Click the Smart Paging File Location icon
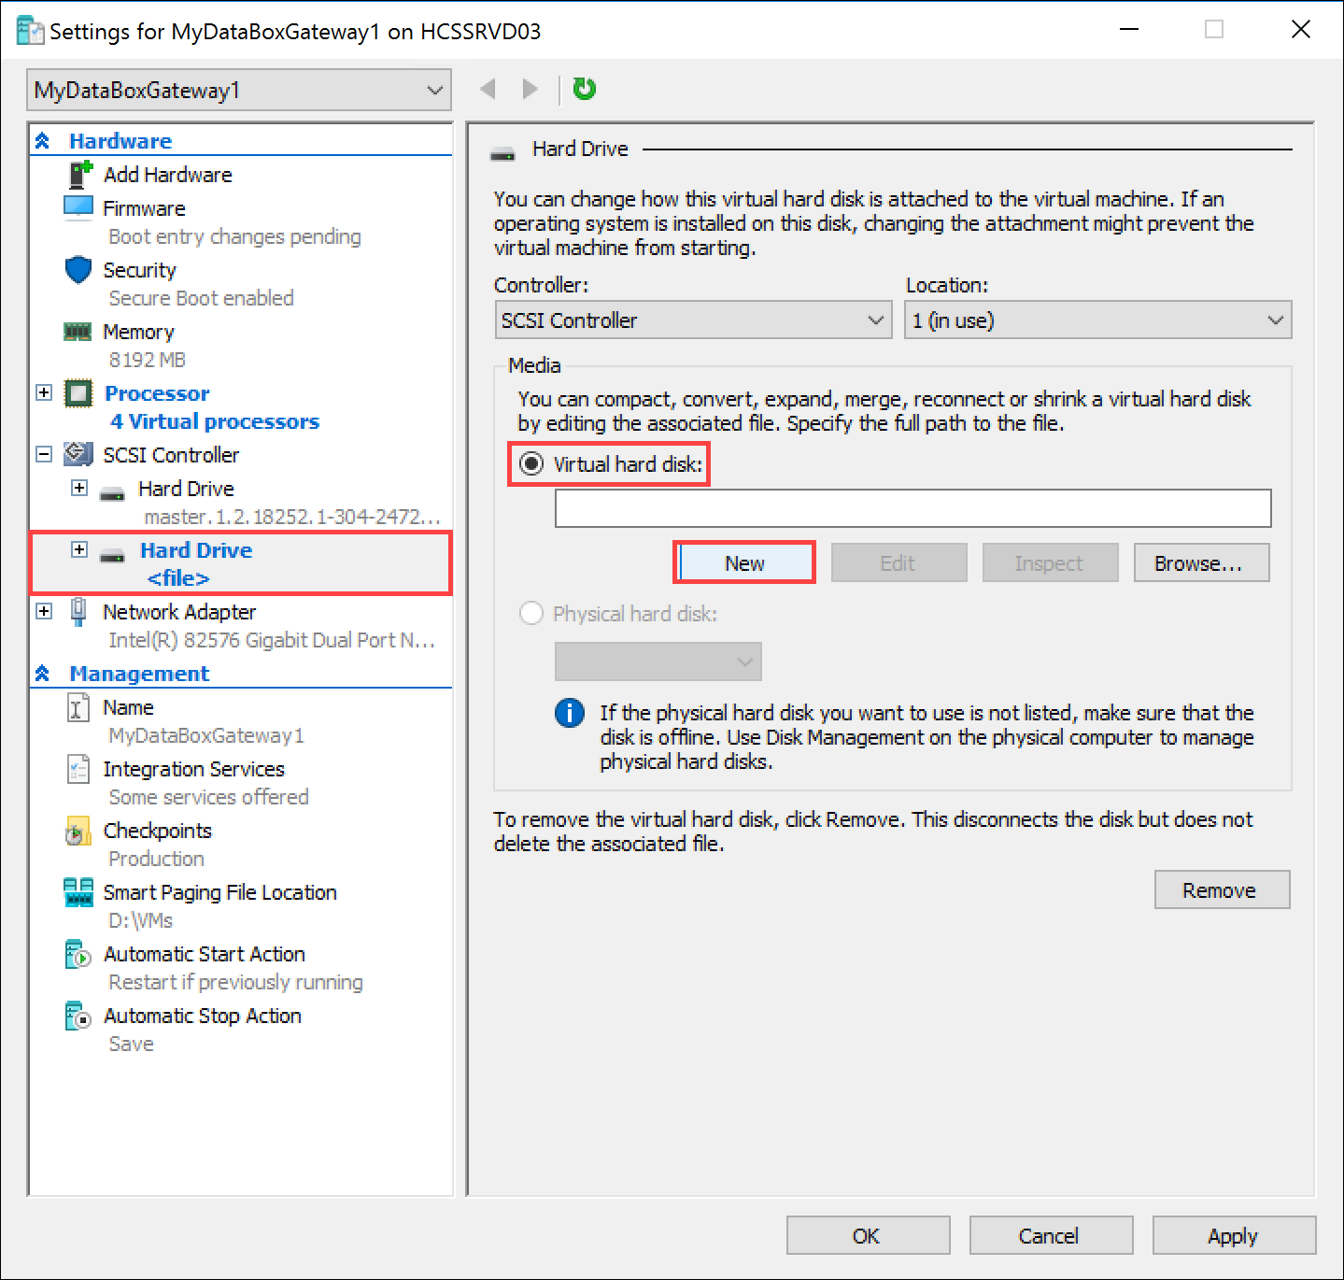The width and height of the screenshot is (1344, 1280). pyautogui.click(x=78, y=892)
